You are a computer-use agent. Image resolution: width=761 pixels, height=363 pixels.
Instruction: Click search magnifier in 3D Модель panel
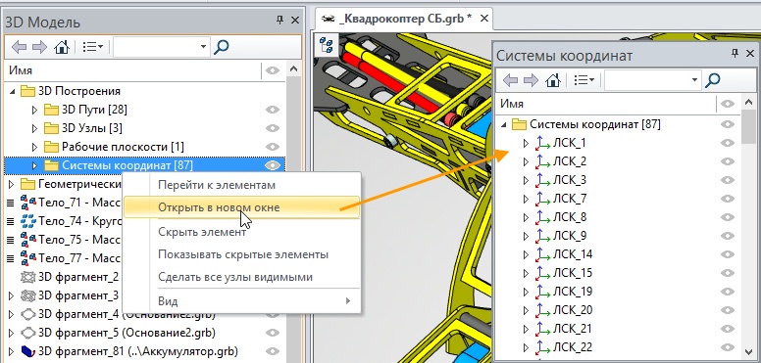coord(222,47)
